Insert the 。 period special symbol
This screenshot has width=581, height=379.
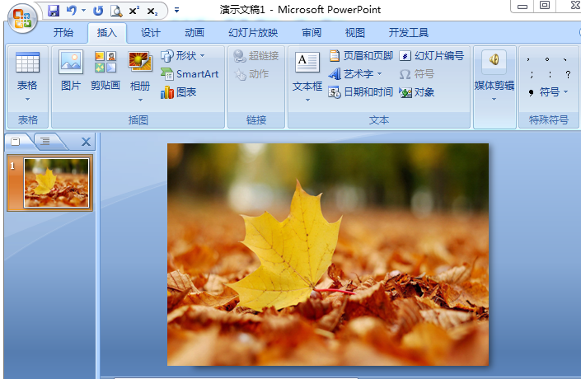pos(547,59)
